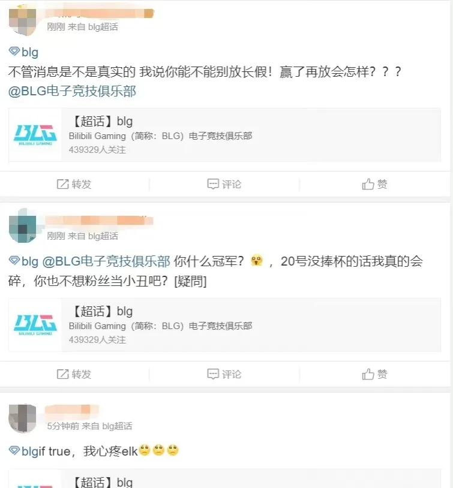Click the diamond blg super-topic tag in the first post
This screenshot has height=488, width=453.
[23, 52]
